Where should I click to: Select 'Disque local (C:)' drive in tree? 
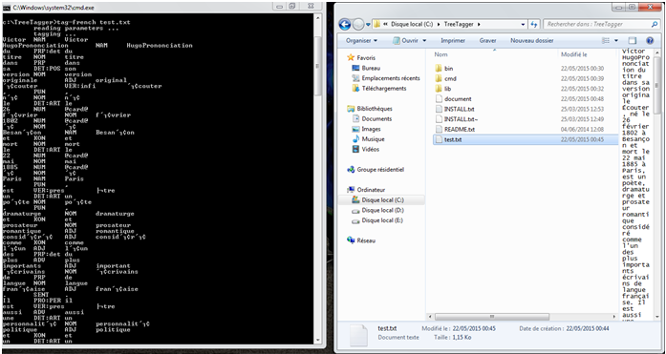[378, 200]
